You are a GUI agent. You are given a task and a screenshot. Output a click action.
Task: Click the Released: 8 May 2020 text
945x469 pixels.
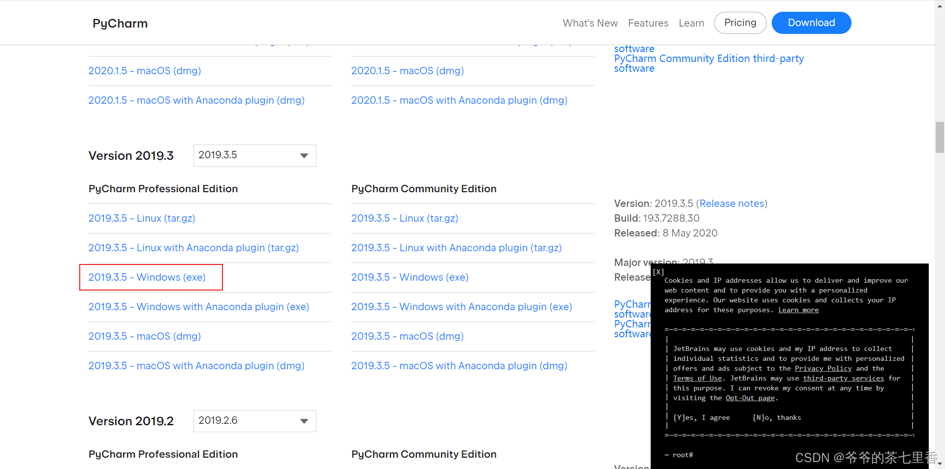pyautogui.click(x=666, y=233)
